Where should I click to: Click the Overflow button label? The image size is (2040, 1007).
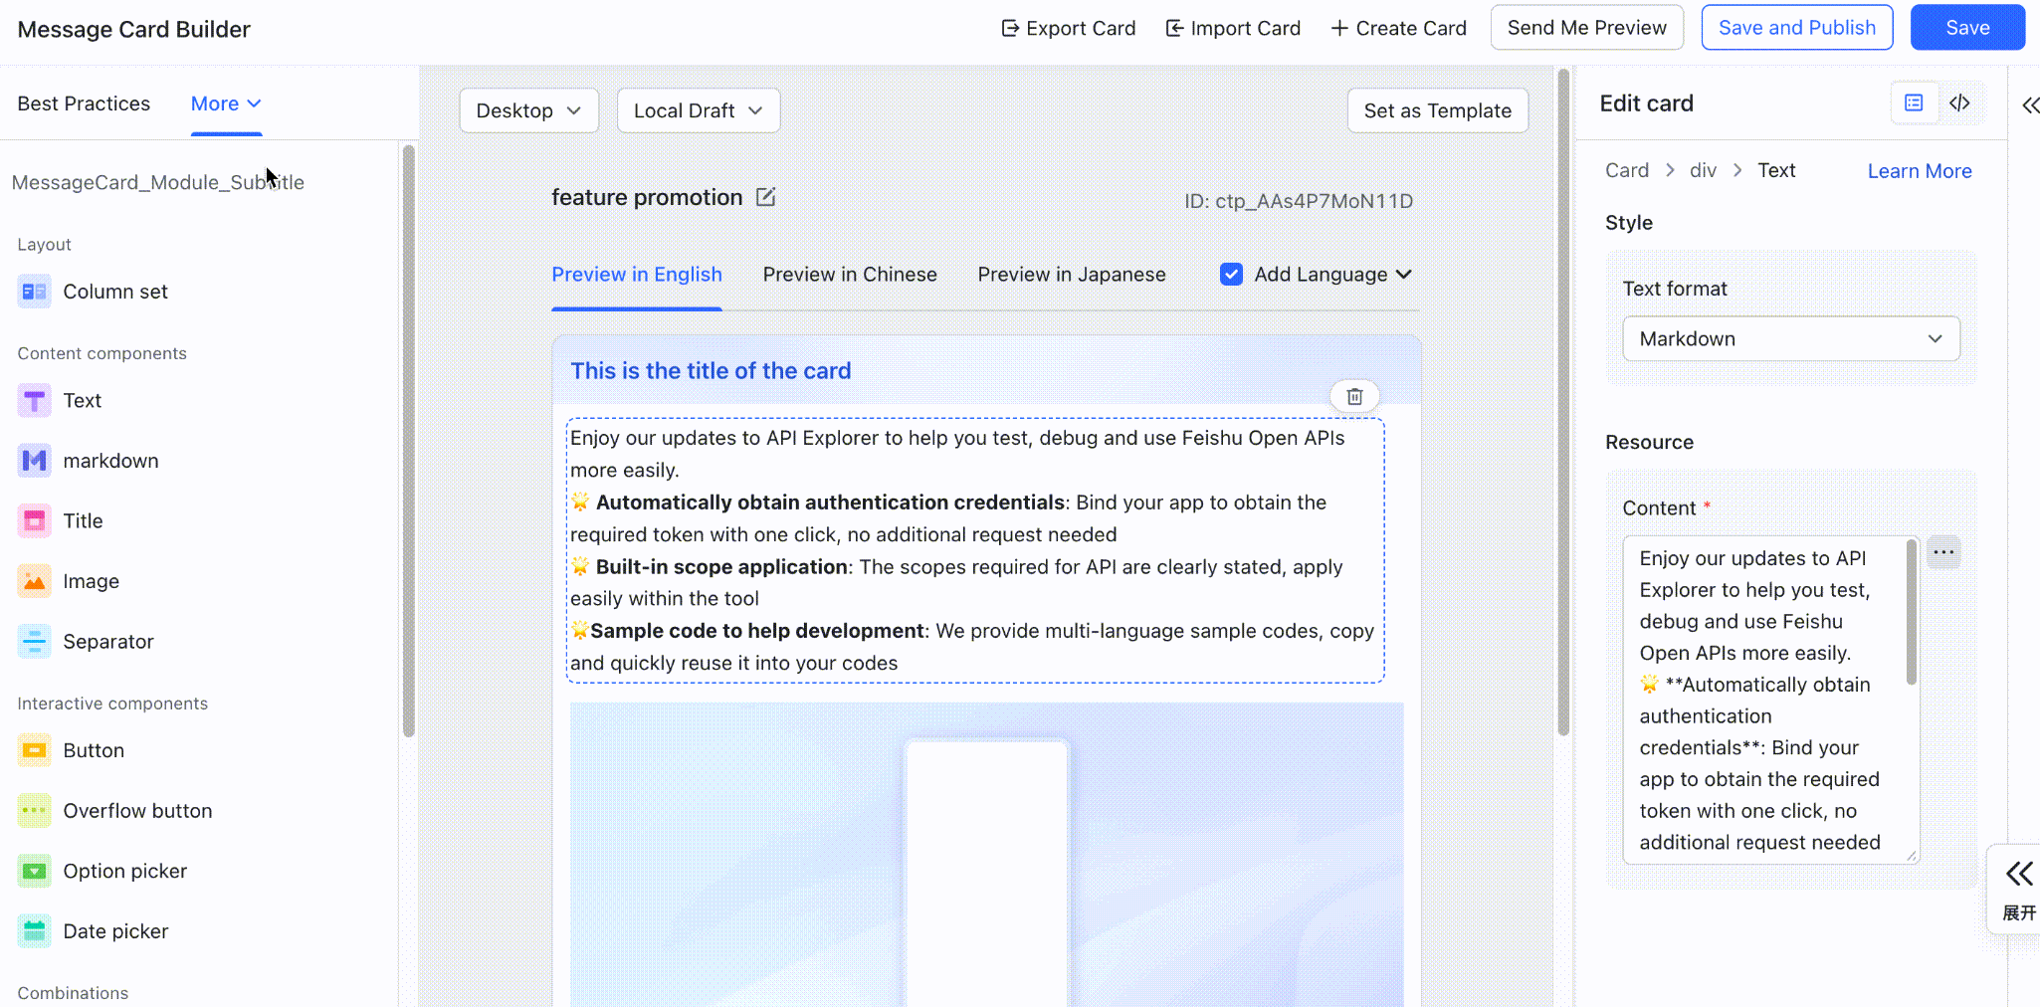(137, 811)
